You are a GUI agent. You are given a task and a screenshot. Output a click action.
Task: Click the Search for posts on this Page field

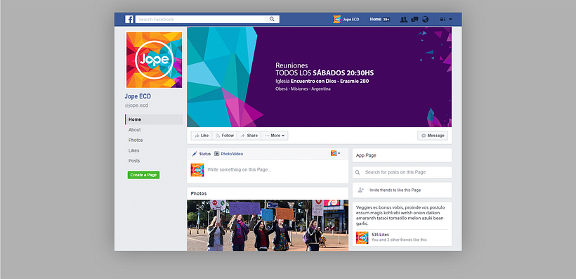point(402,172)
